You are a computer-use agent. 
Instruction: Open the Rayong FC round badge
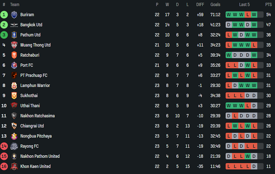pos(14,146)
